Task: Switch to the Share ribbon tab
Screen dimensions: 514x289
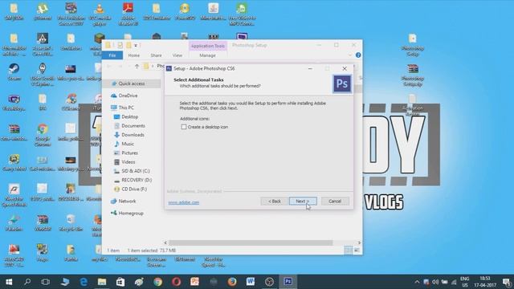Action: click(156, 55)
